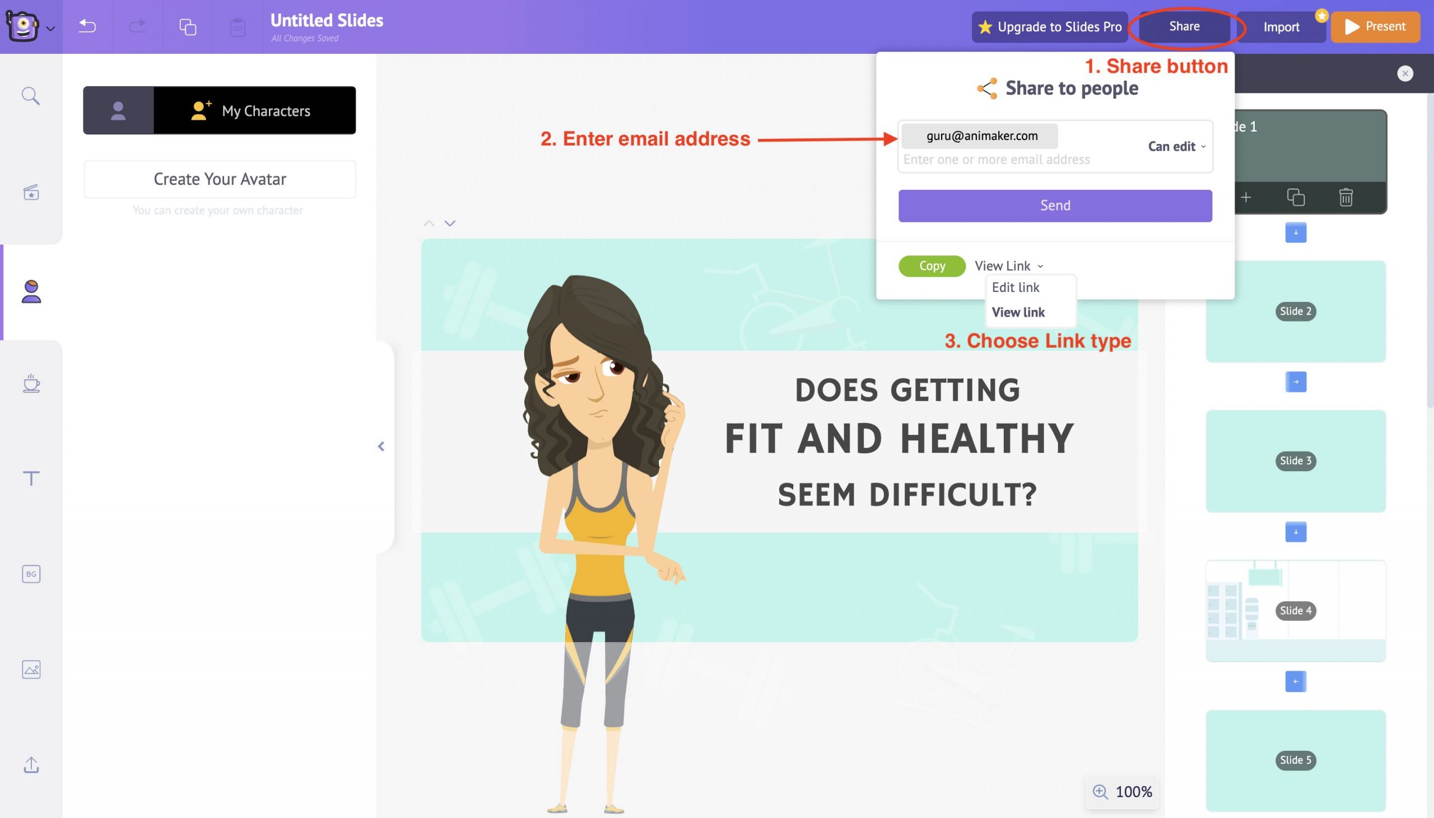Click the collapse sidebar arrow button

381,447
